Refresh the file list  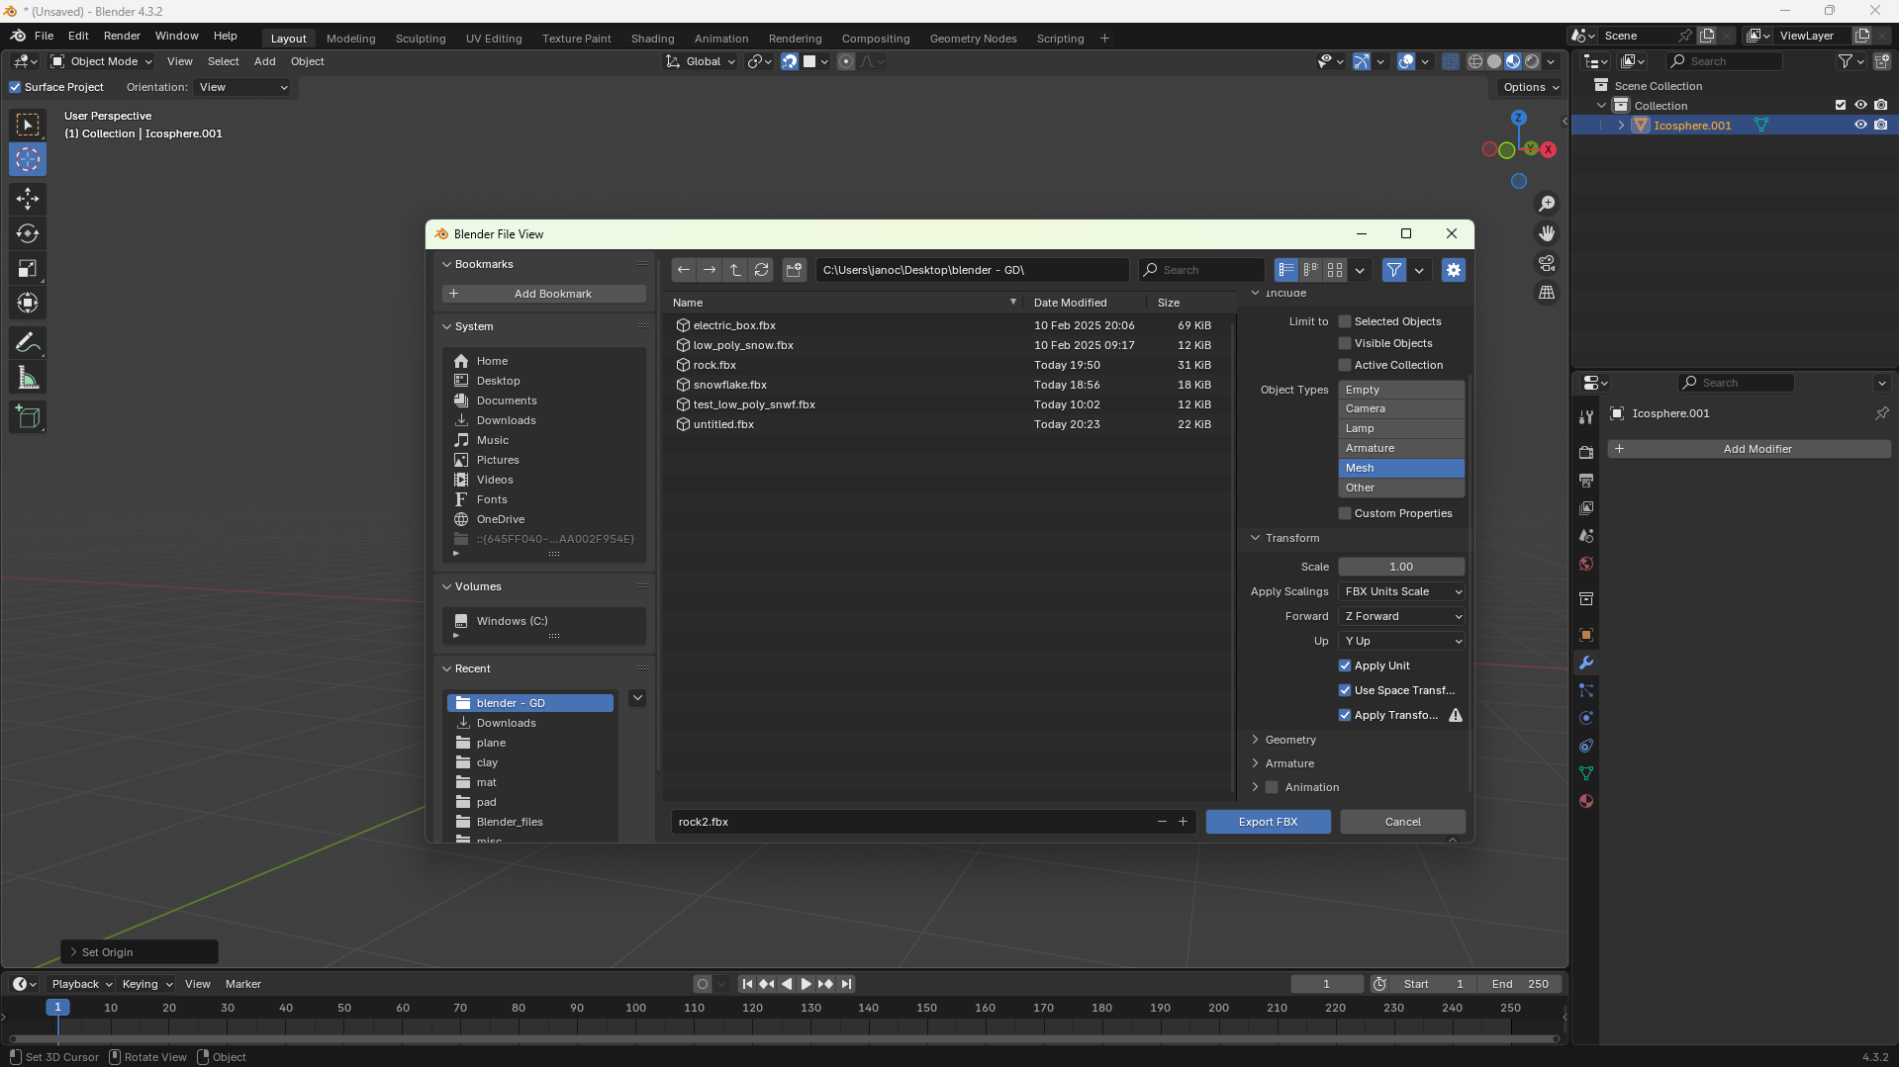pos(761,270)
